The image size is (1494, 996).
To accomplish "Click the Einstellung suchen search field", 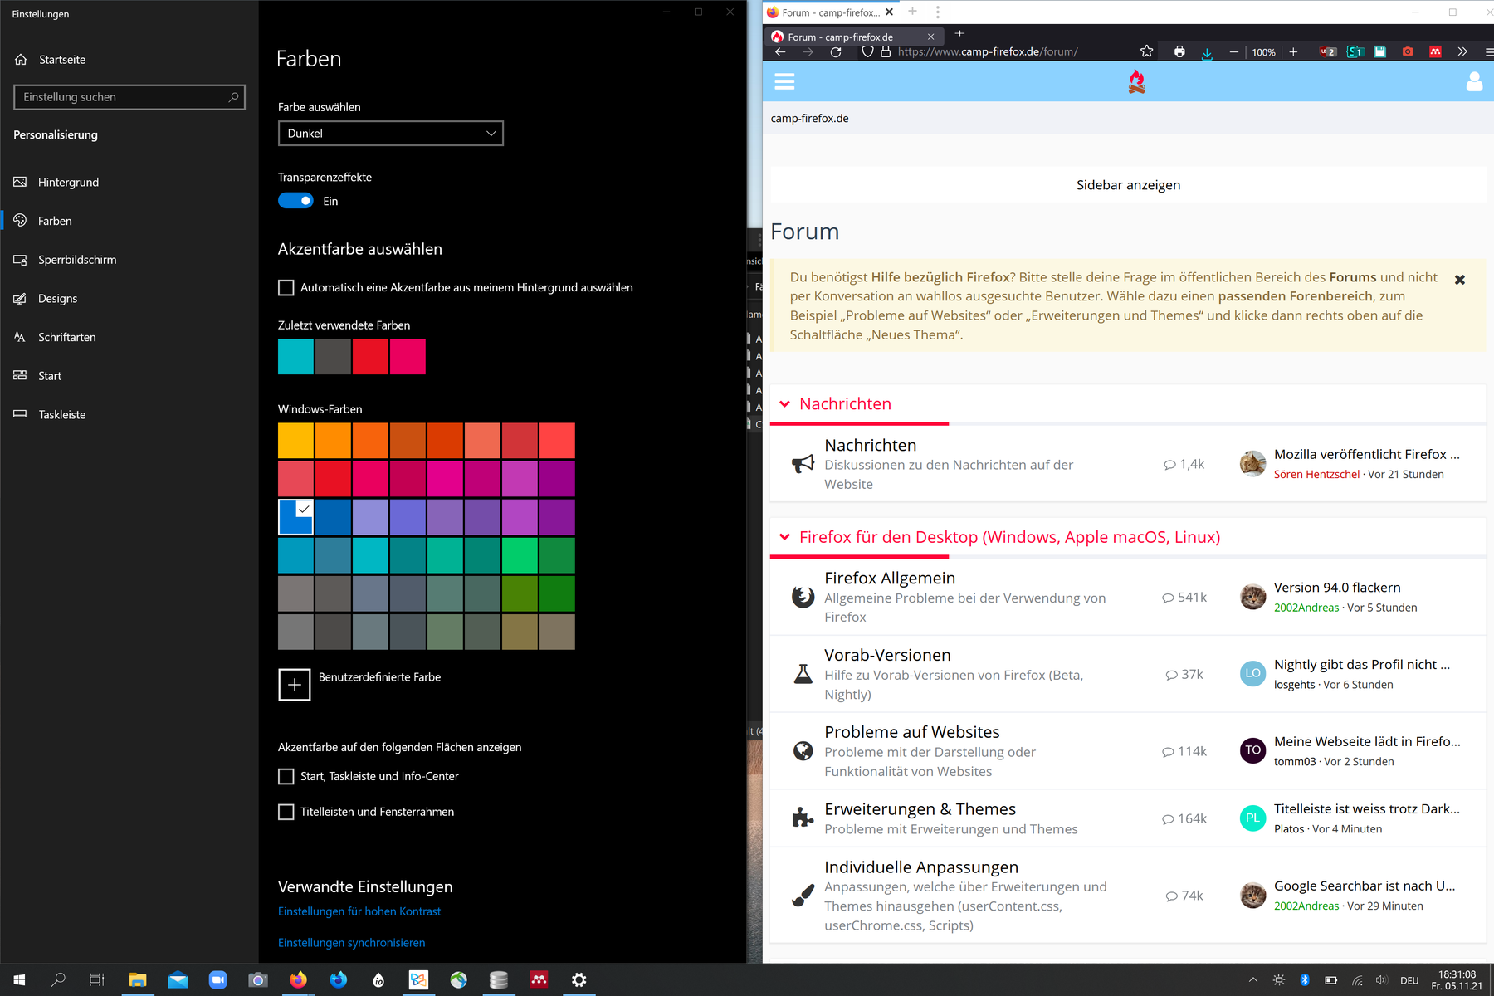I will (124, 97).
